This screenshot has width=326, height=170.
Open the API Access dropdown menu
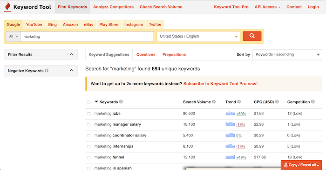(x=267, y=7)
